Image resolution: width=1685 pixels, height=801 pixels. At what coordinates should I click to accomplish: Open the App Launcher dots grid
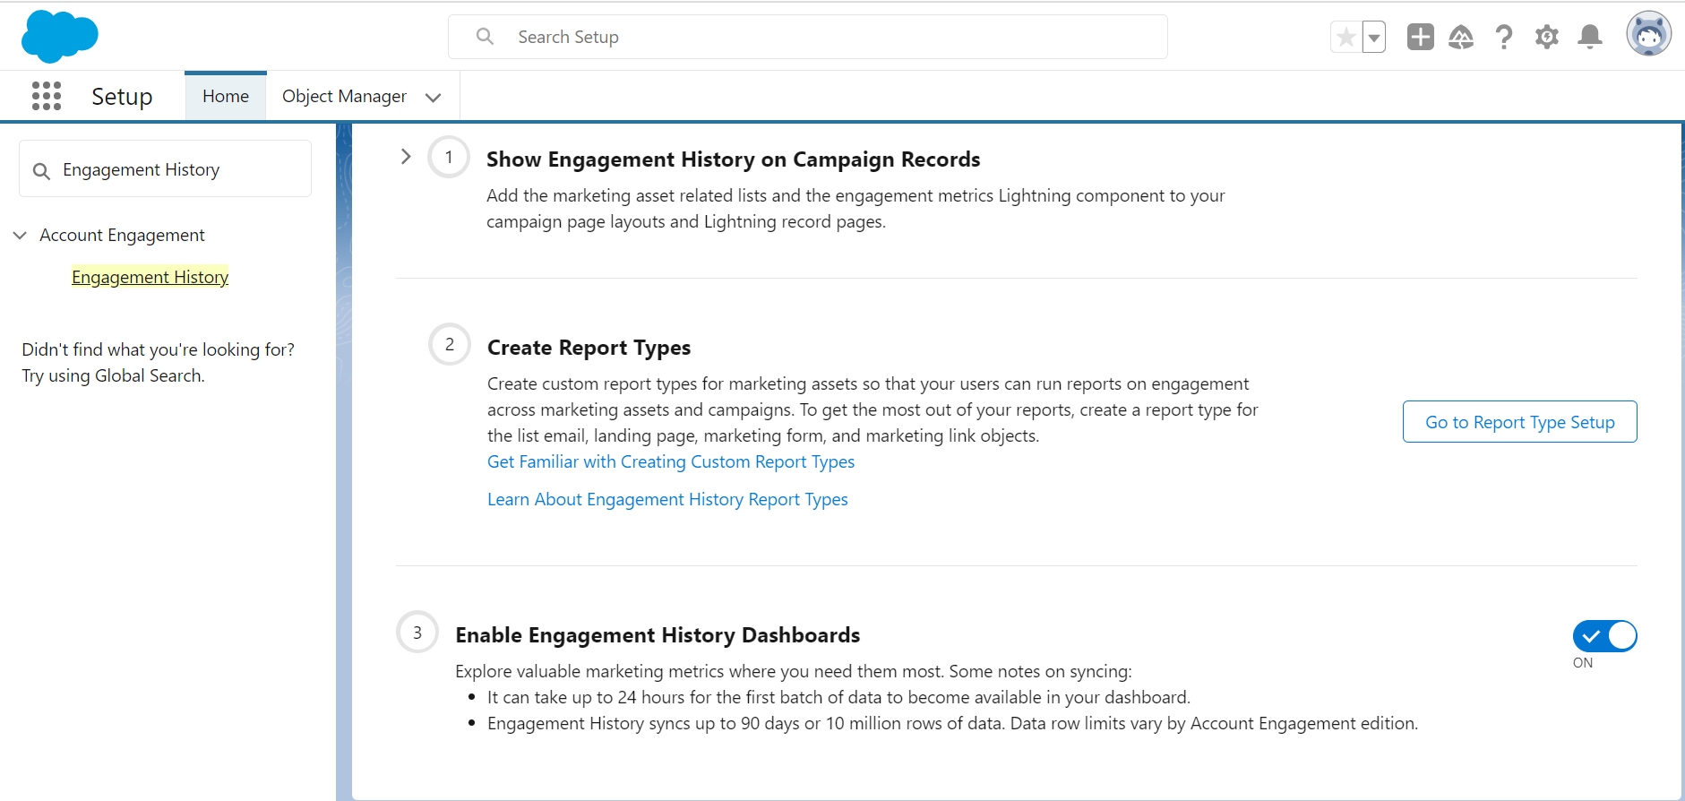[47, 96]
